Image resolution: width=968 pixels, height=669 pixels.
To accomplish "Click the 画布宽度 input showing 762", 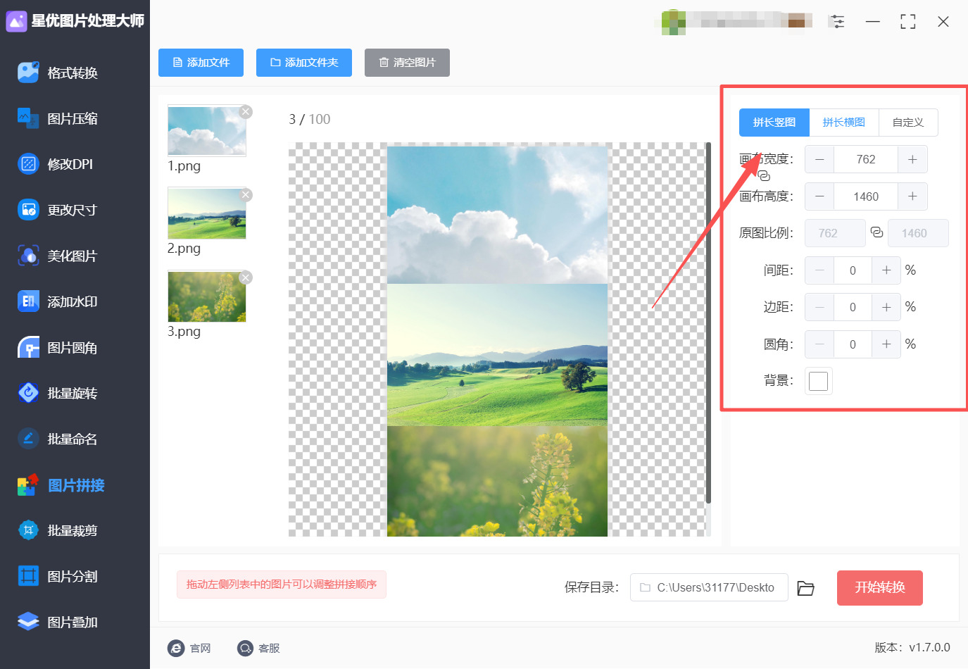I will (866, 159).
